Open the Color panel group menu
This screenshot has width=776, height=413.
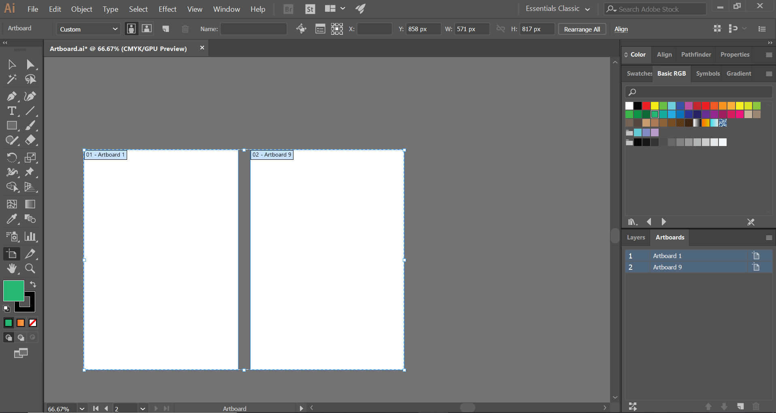coord(769,55)
